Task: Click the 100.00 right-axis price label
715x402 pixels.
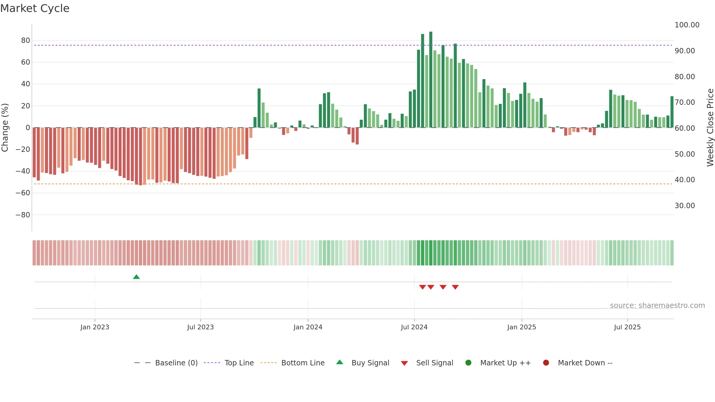Action: (x=687, y=25)
